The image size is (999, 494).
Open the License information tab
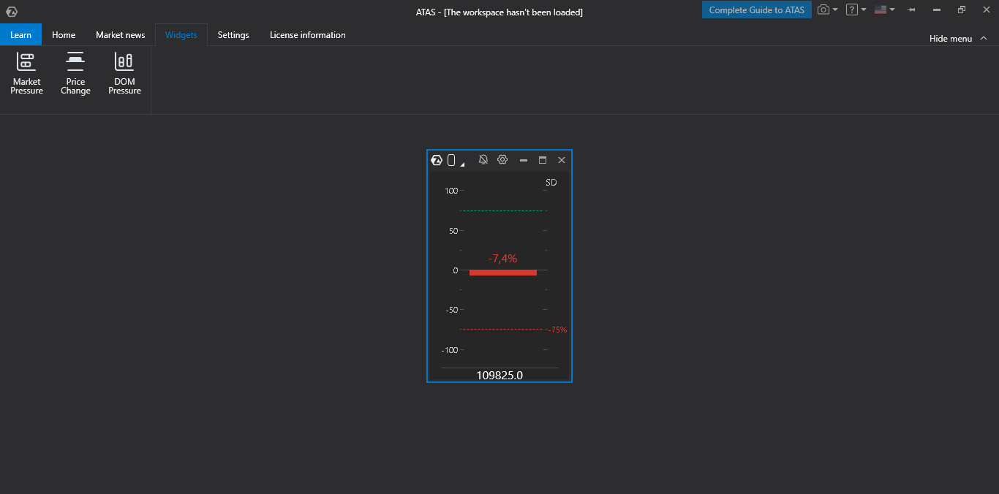308,34
